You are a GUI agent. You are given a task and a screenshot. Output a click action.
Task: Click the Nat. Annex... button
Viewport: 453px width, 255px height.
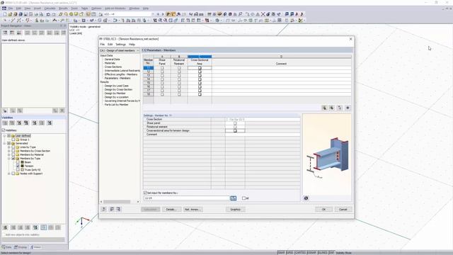(x=193, y=210)
